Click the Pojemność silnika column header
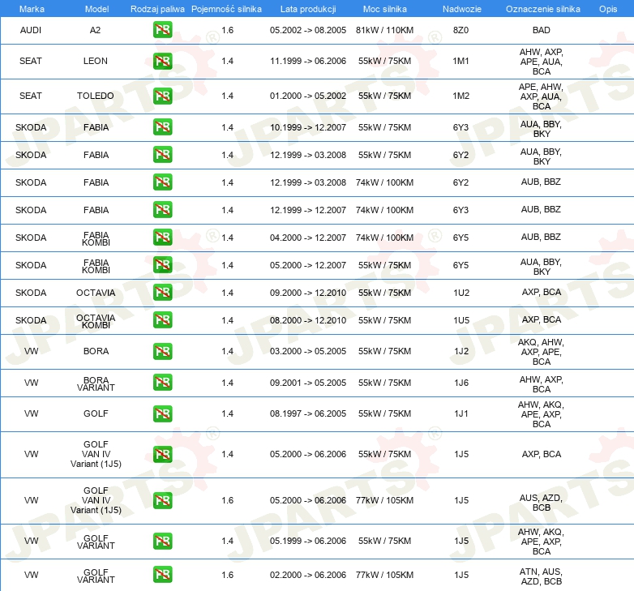This screenshot has height=591, width=634. pos(226,9)
